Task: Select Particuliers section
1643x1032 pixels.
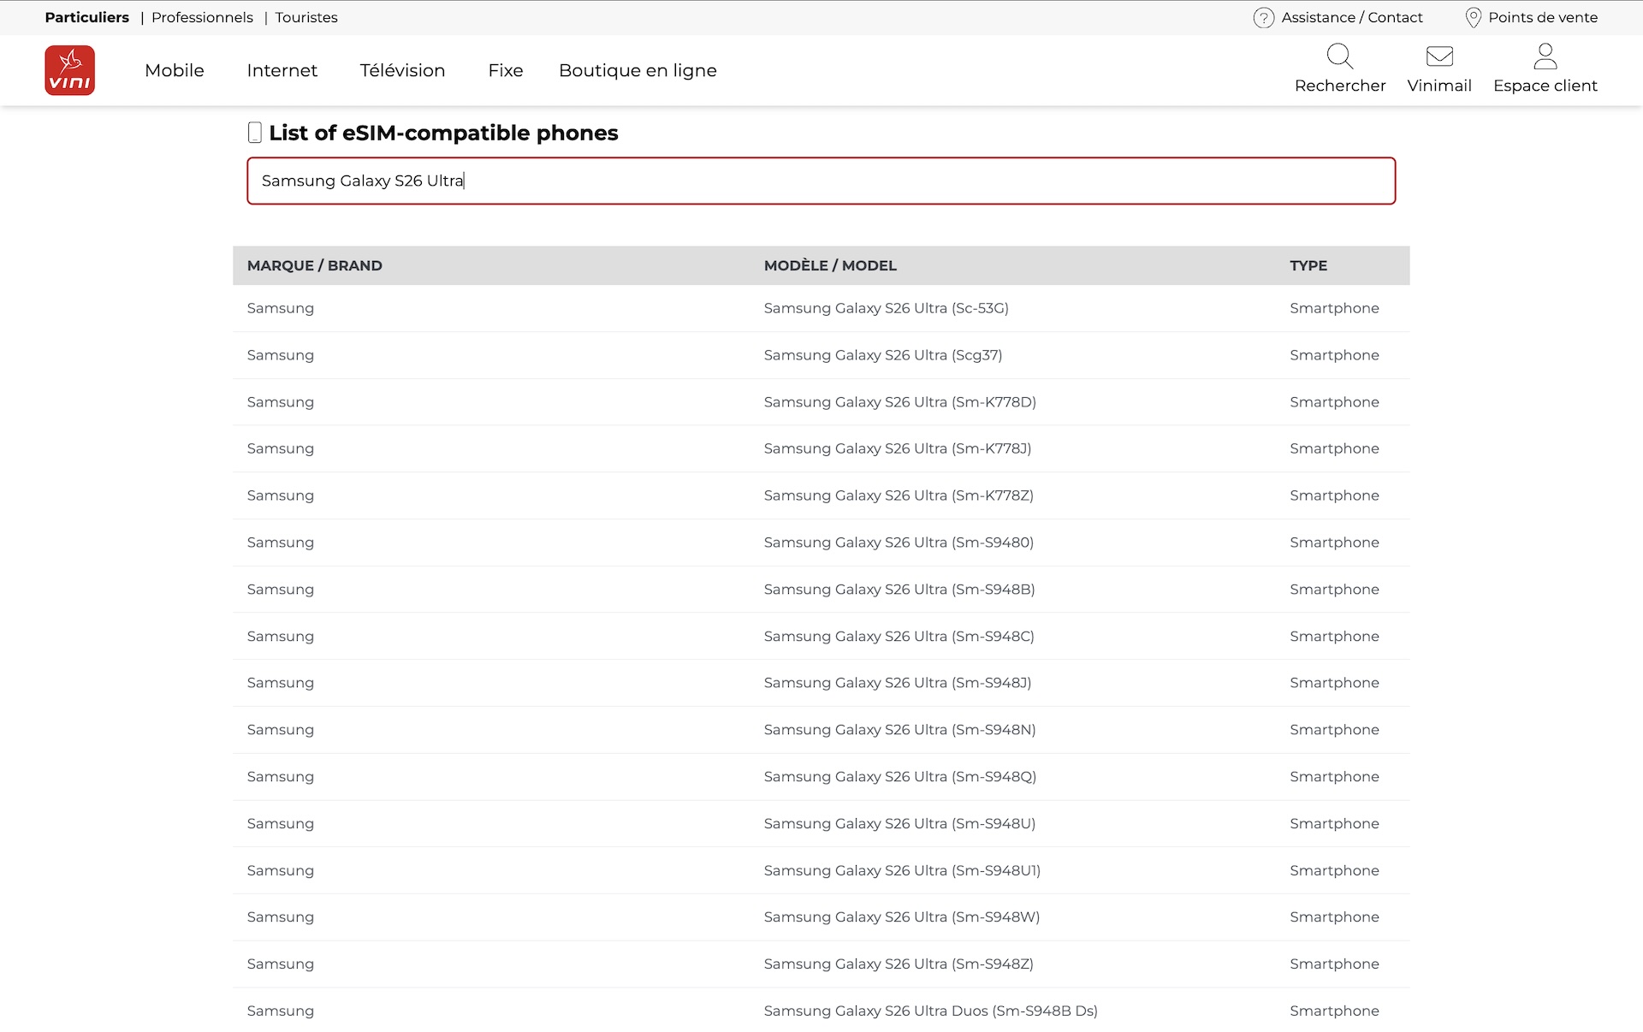Action: (x=86, y=17)
